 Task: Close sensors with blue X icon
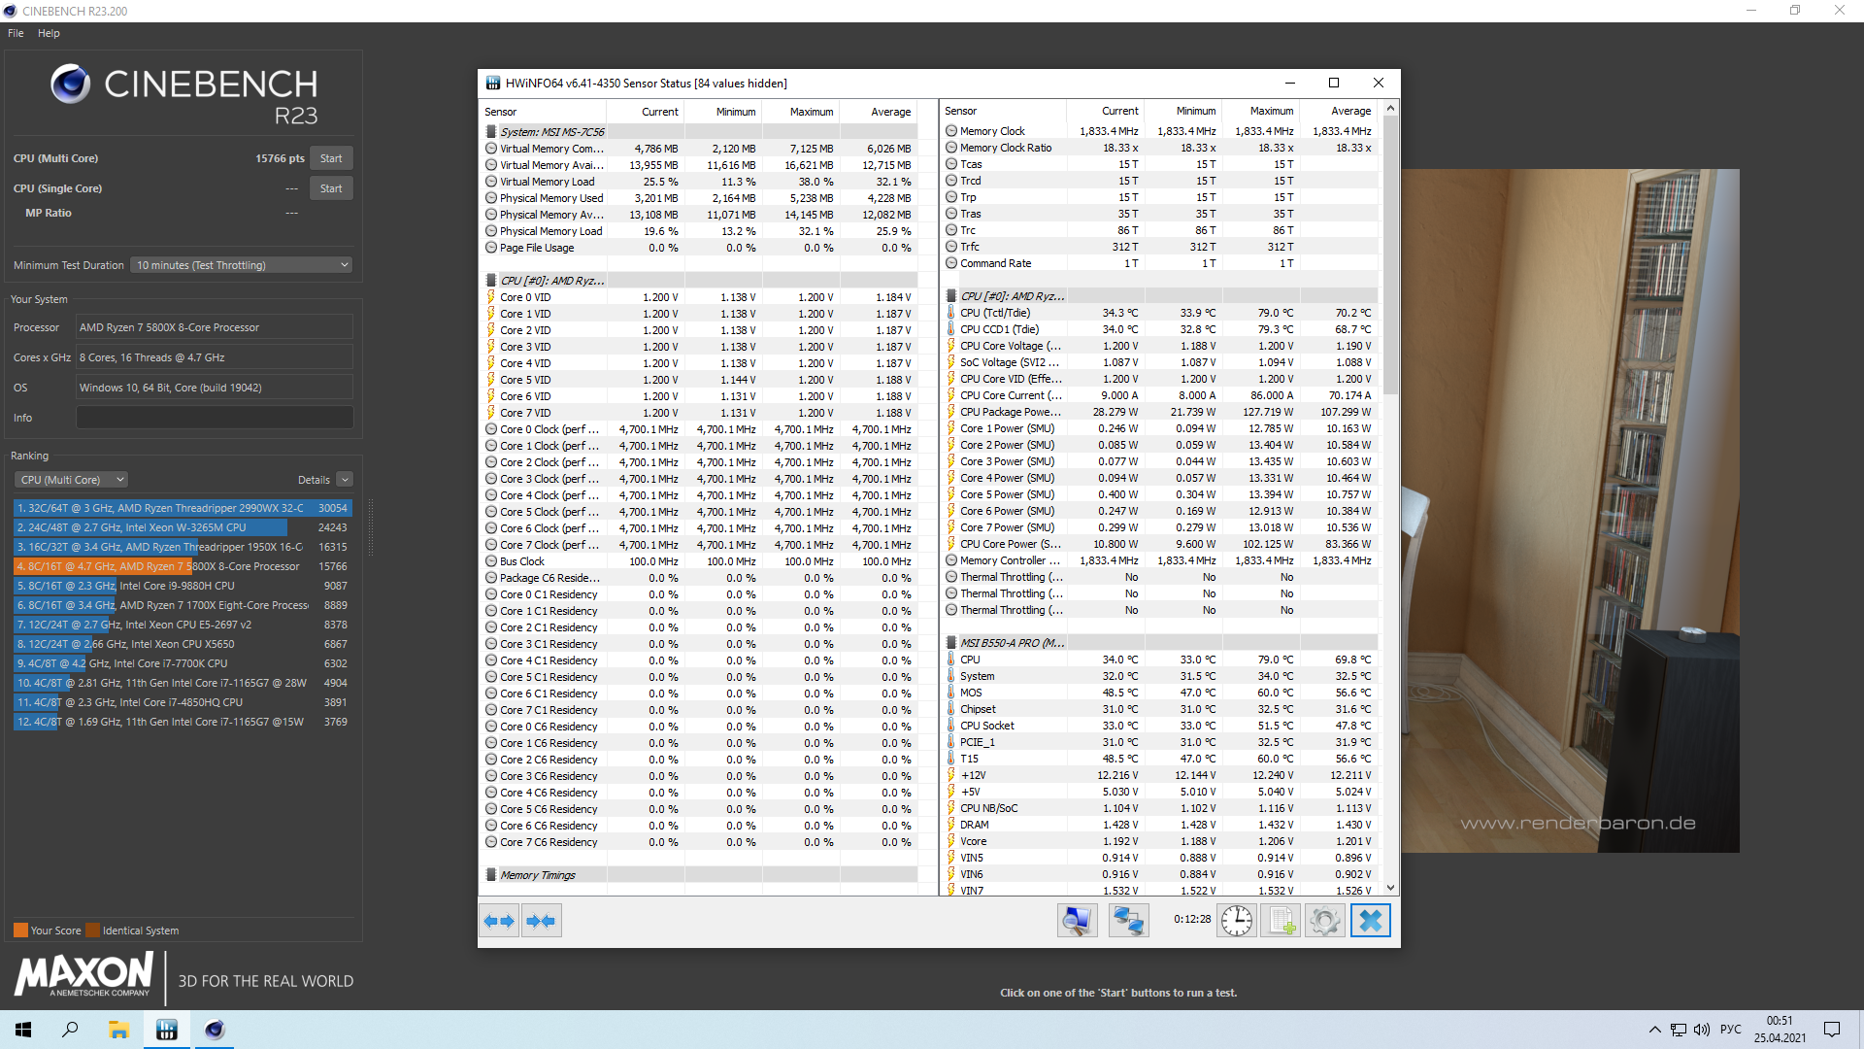point(1370,921)
